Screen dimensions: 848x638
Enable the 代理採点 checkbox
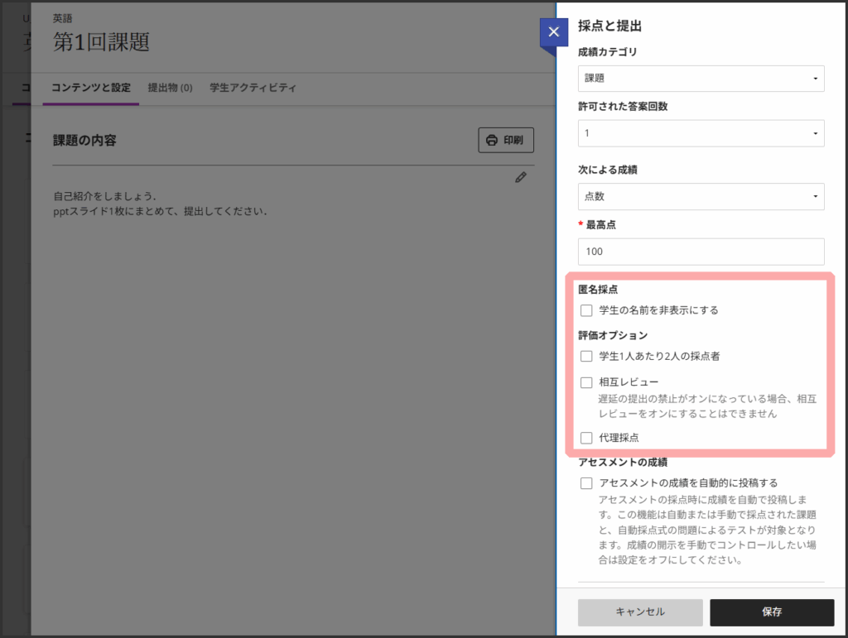[586, 438]
